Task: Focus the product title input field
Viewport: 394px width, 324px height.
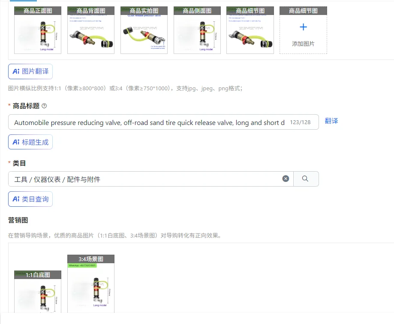Action: click(163, 122)
